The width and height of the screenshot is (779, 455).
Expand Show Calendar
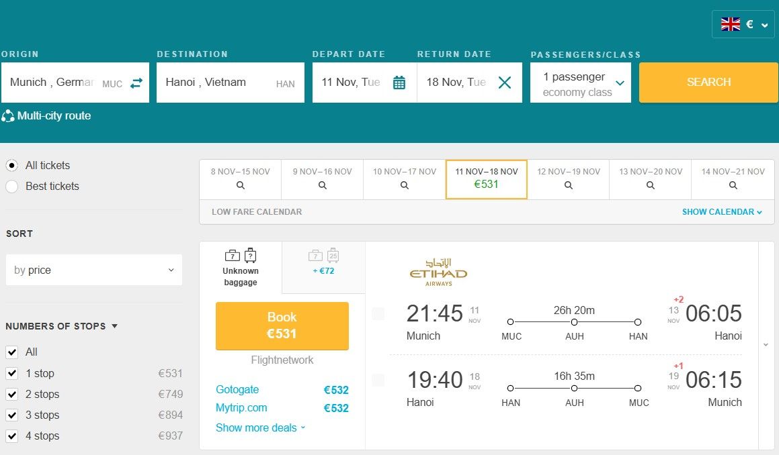coord(722,212)
